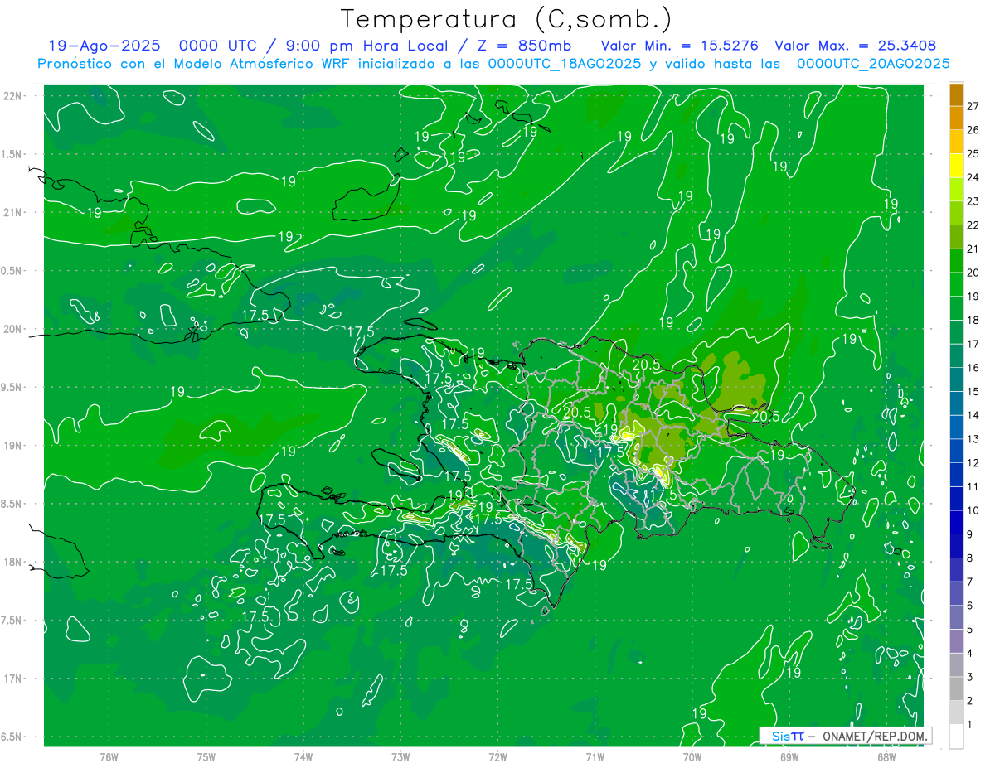Click value '8' on the color legend
The height and width of the screenshot is (768, 995).
pos(970,558)
